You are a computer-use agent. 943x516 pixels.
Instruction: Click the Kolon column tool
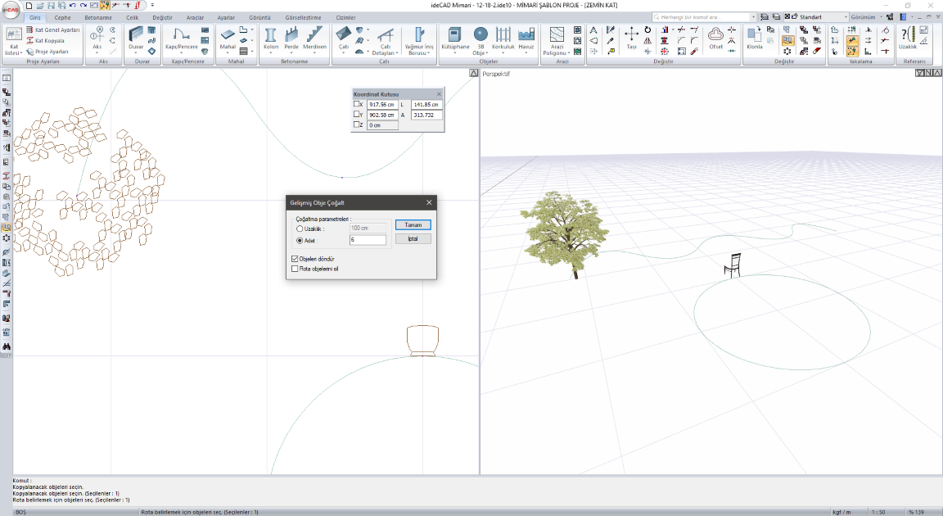(271, 37)
